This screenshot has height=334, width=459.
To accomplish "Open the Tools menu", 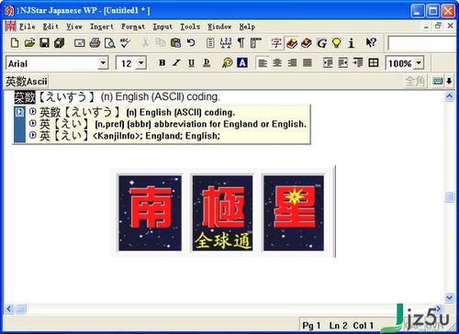I will click(190, 27).
